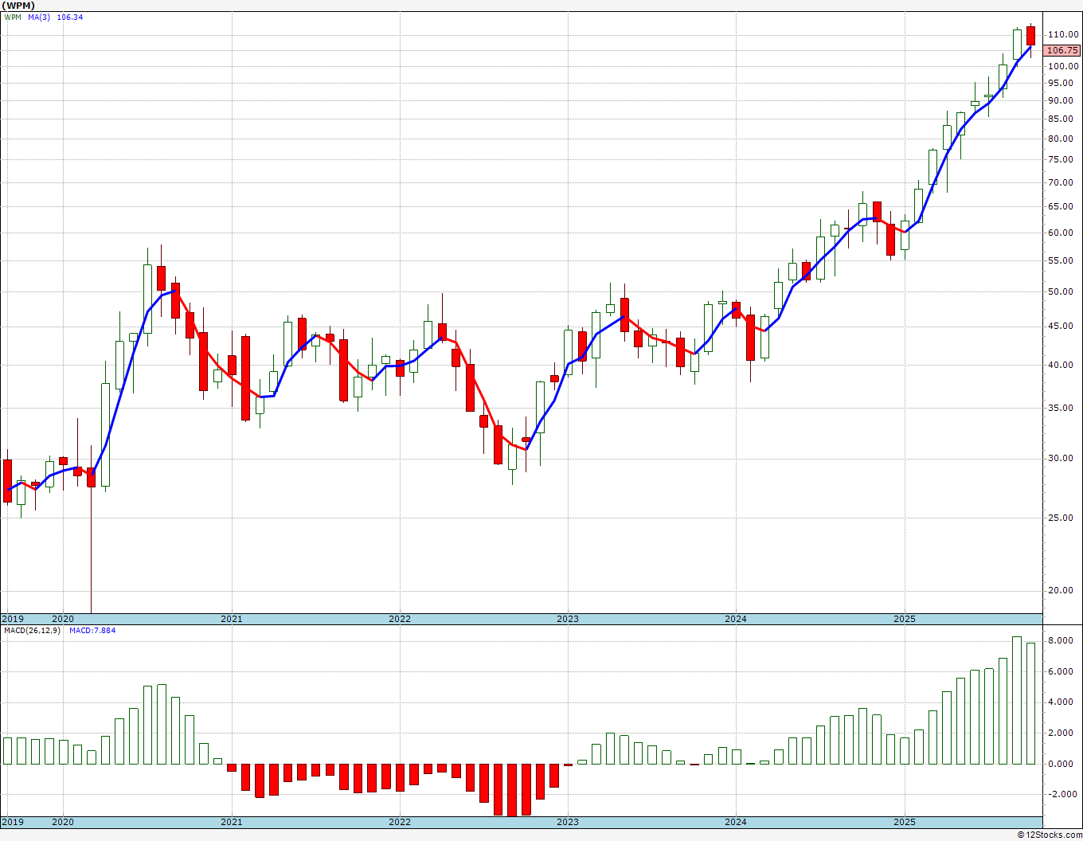Select the 106.34 moving average value
Screen dimensions: 1083x841
[70, 17]
